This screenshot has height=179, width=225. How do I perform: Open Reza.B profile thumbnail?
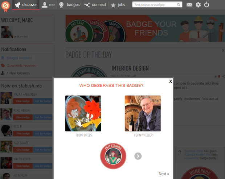(x=6, y=130)
